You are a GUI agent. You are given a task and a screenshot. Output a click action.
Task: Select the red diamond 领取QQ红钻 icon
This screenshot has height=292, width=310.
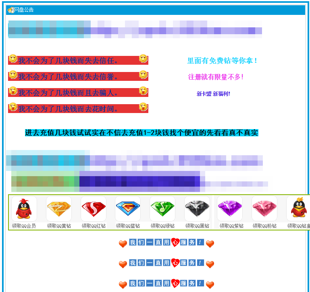pyautogui.click(x=94, y=209)
